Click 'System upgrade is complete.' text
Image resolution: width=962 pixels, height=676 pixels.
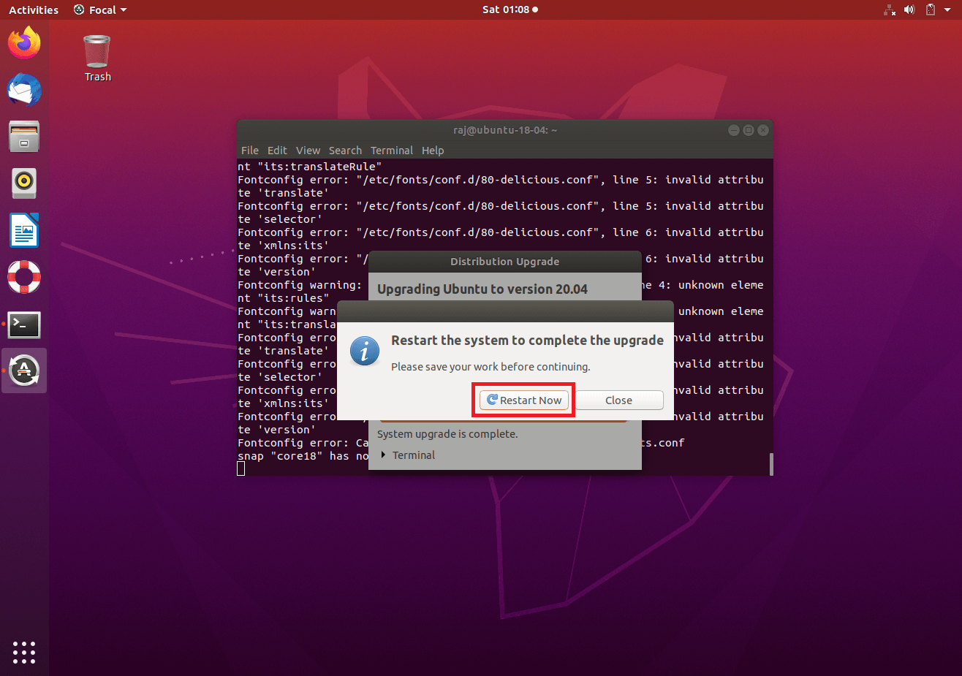pyautogui.click(x=447, y=434)
